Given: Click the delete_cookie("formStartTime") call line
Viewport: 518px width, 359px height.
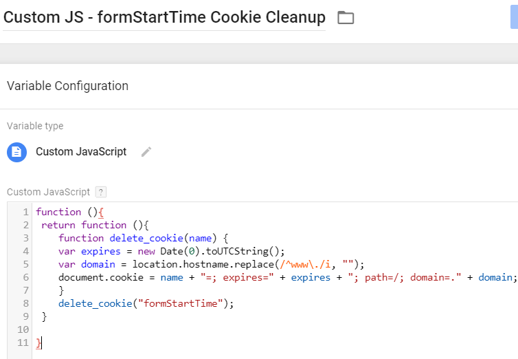Looking at the screenshot, I should (x=146, y=303).
